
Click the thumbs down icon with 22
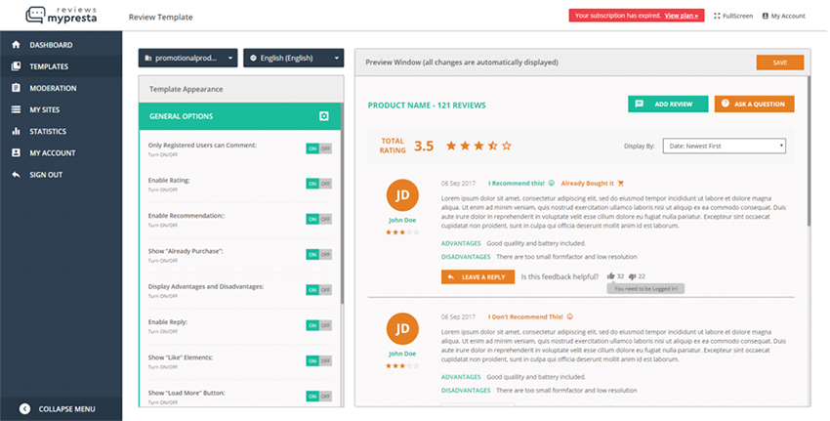point(632,276)
